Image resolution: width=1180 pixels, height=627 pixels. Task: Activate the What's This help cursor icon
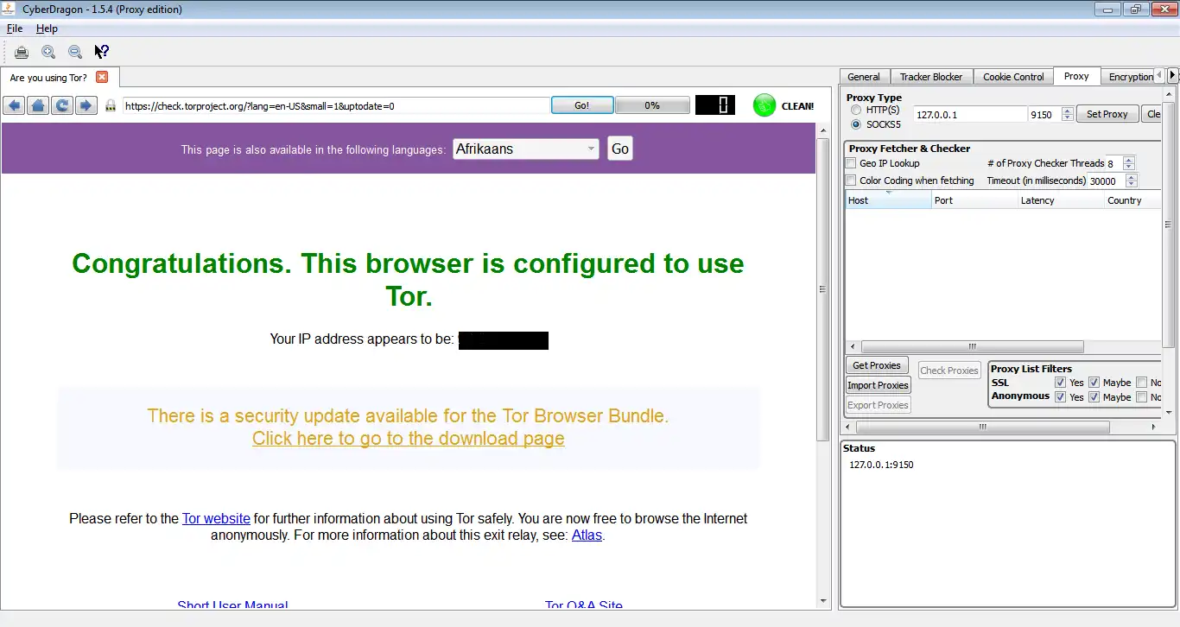pos(102,52)
